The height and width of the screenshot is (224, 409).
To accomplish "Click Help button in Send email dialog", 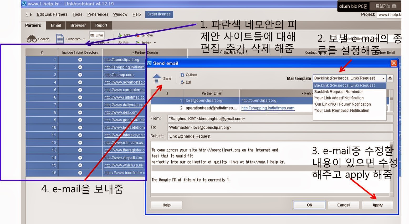I will 166,205.
